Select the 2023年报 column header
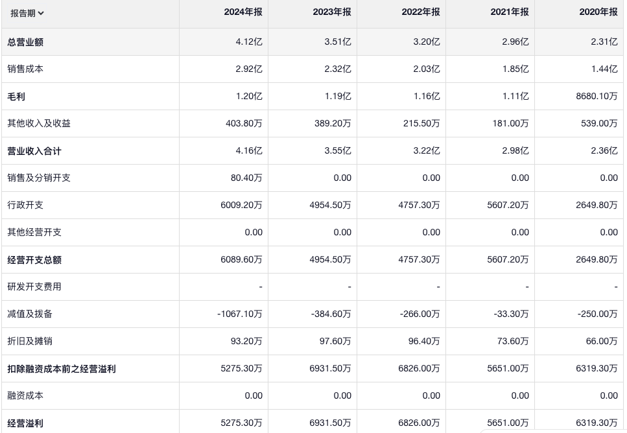The height and width of the screenshot is (433, 627). coord(331,12)
